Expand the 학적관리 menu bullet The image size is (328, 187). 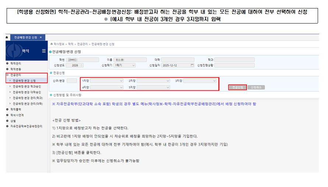pos(7,64)
